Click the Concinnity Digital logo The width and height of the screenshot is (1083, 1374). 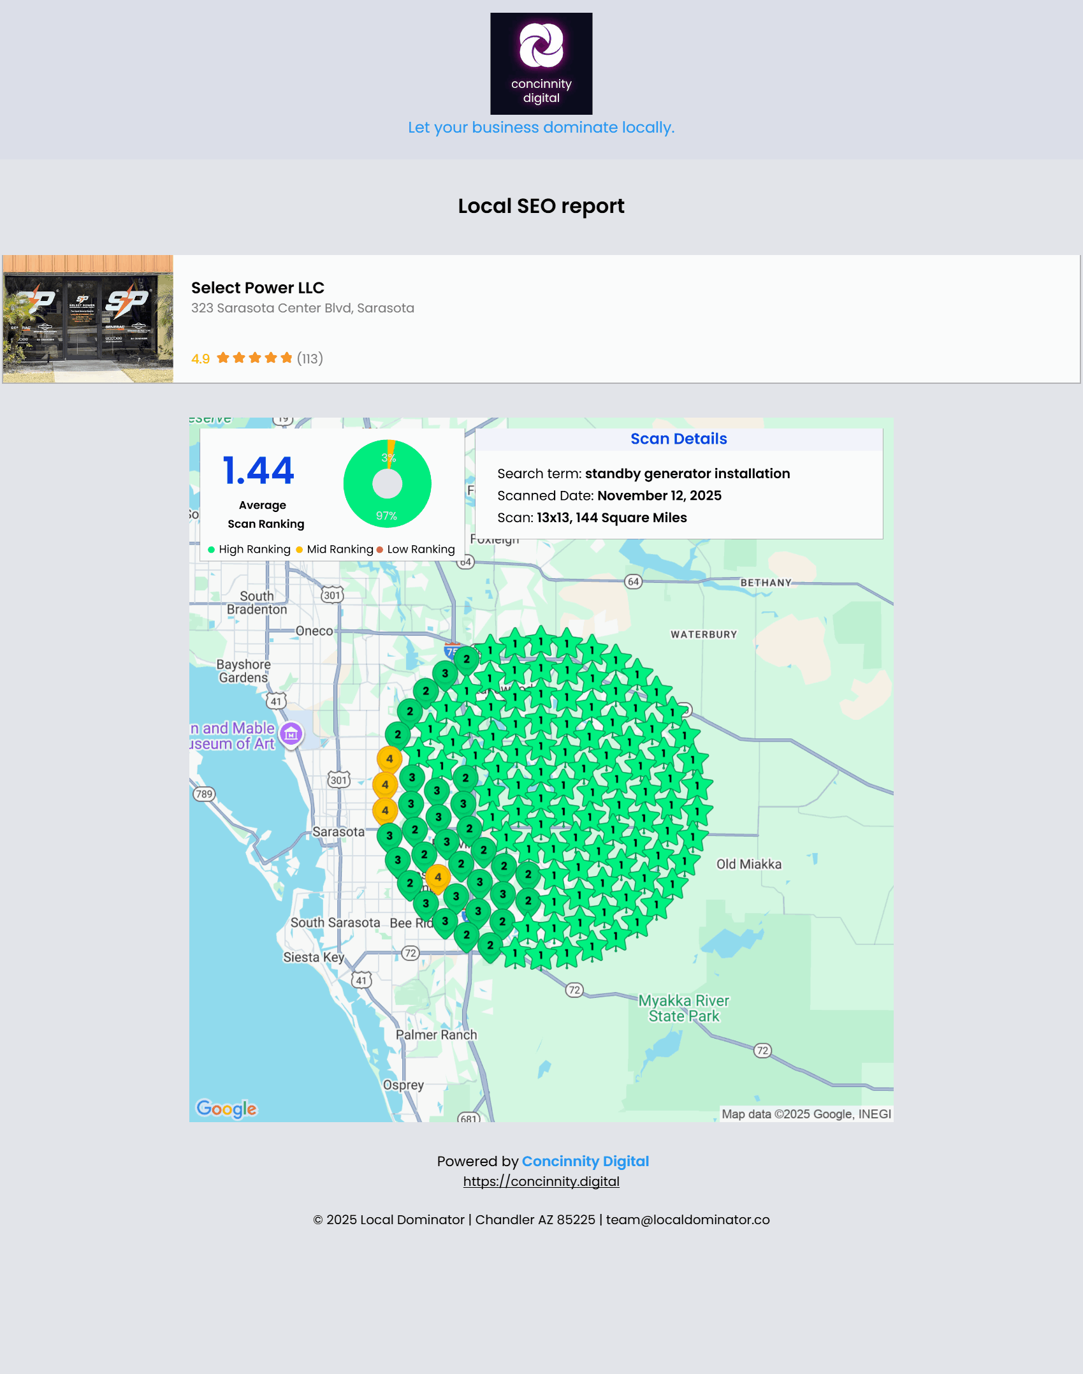point(541,64)
